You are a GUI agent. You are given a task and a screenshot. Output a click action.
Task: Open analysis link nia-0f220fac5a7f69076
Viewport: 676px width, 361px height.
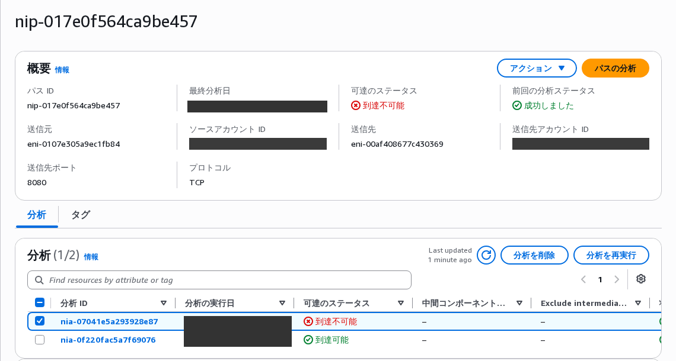(x=108, y=340)
